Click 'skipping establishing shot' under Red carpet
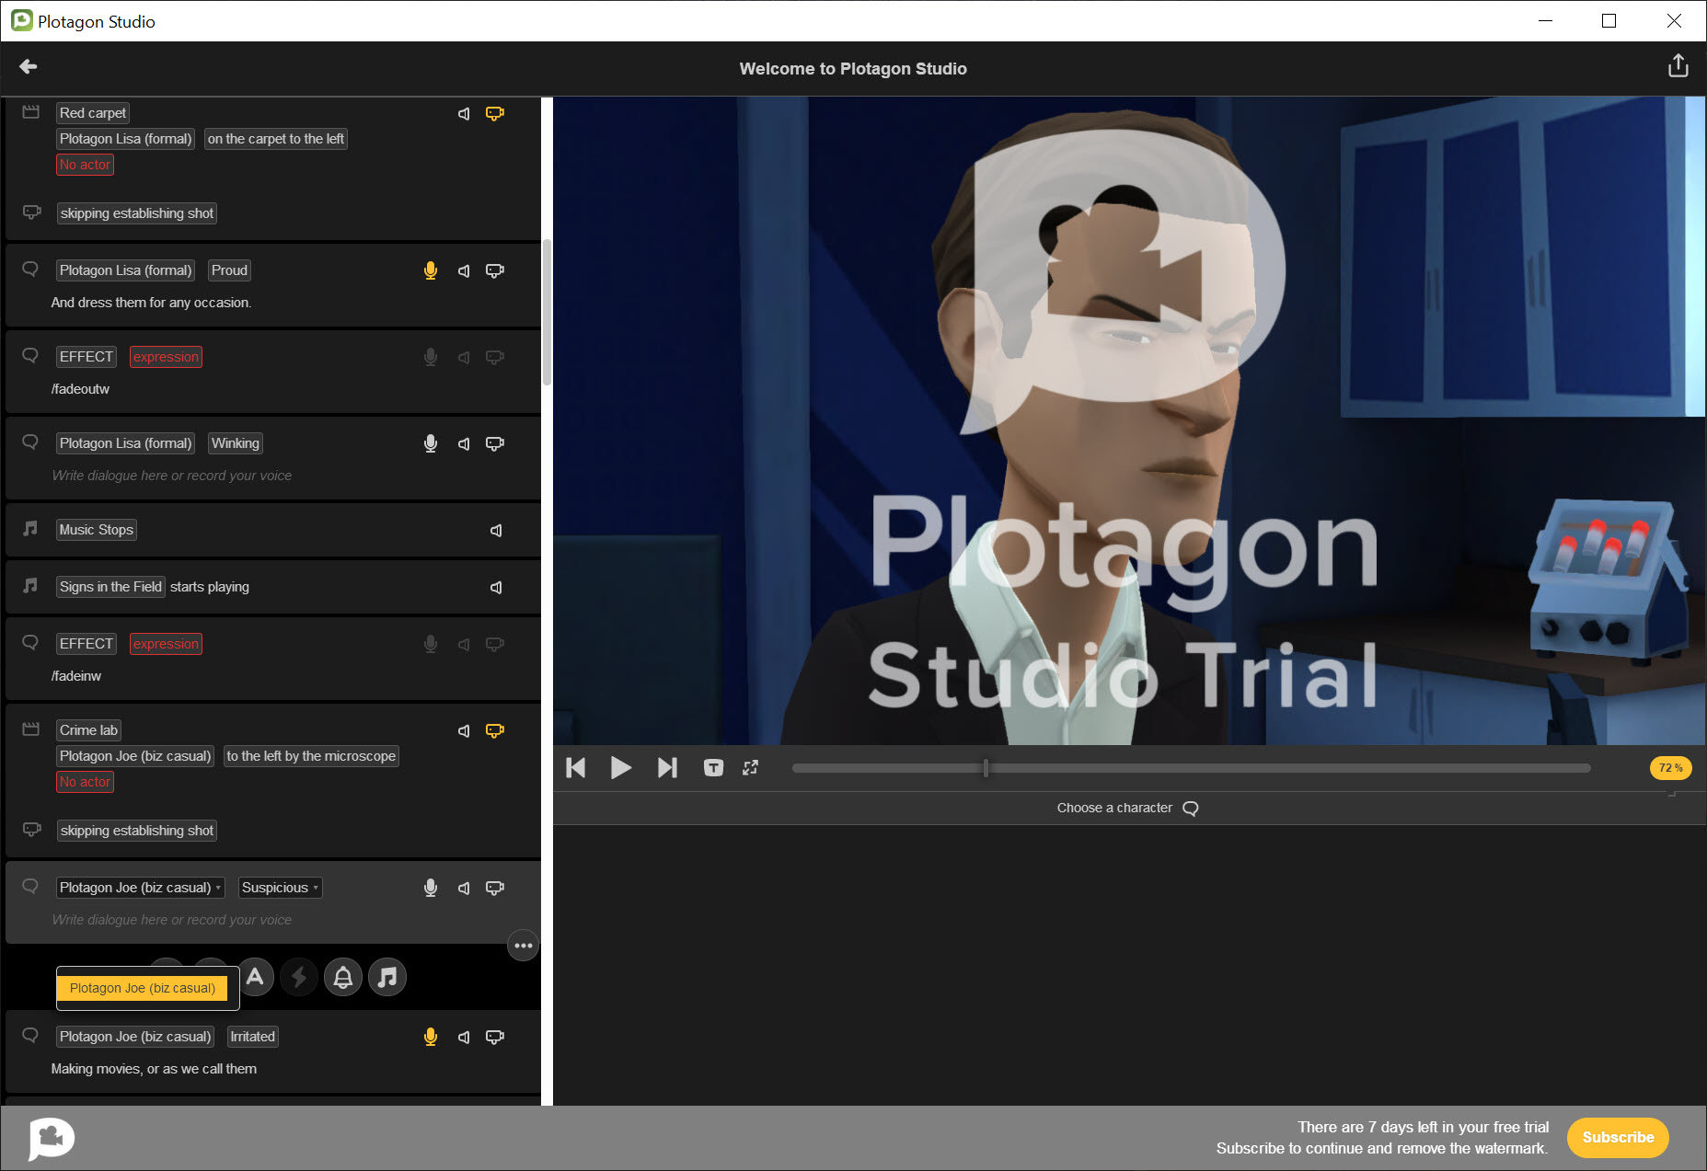1707x1171 pixels. [137, 213]
